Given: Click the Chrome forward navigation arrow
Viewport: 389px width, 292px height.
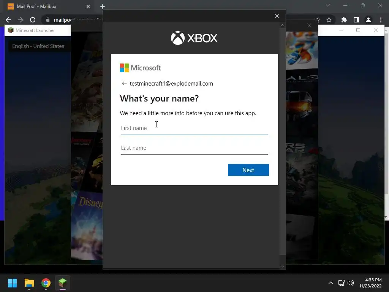Looking at the screenshot, I should point(21,20).
